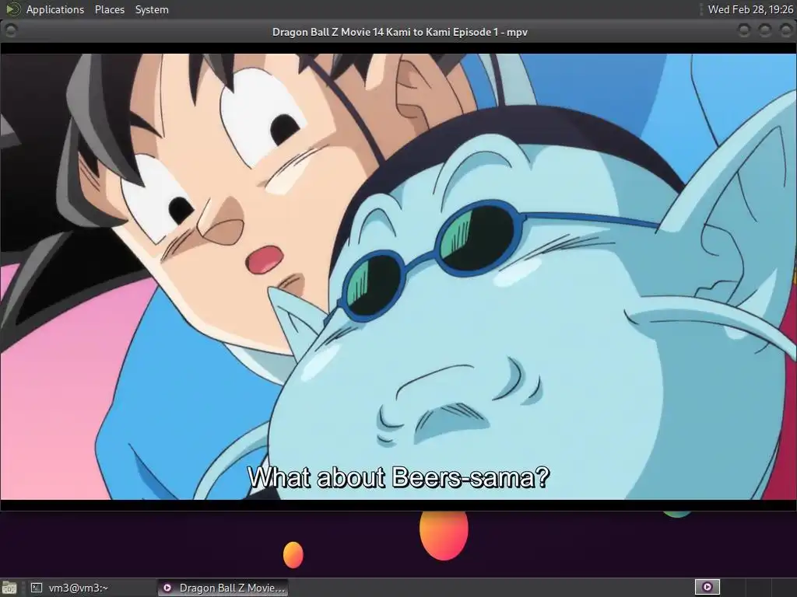Click the mpv window title bar text

399,32
